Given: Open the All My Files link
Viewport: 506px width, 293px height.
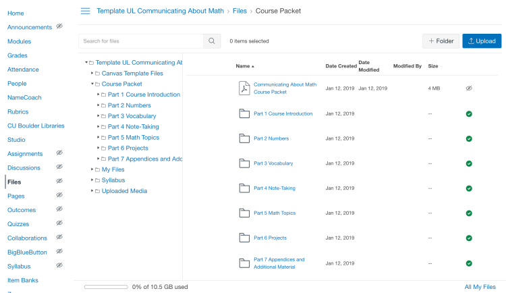Looking at the screenshot, I should 480,287.
